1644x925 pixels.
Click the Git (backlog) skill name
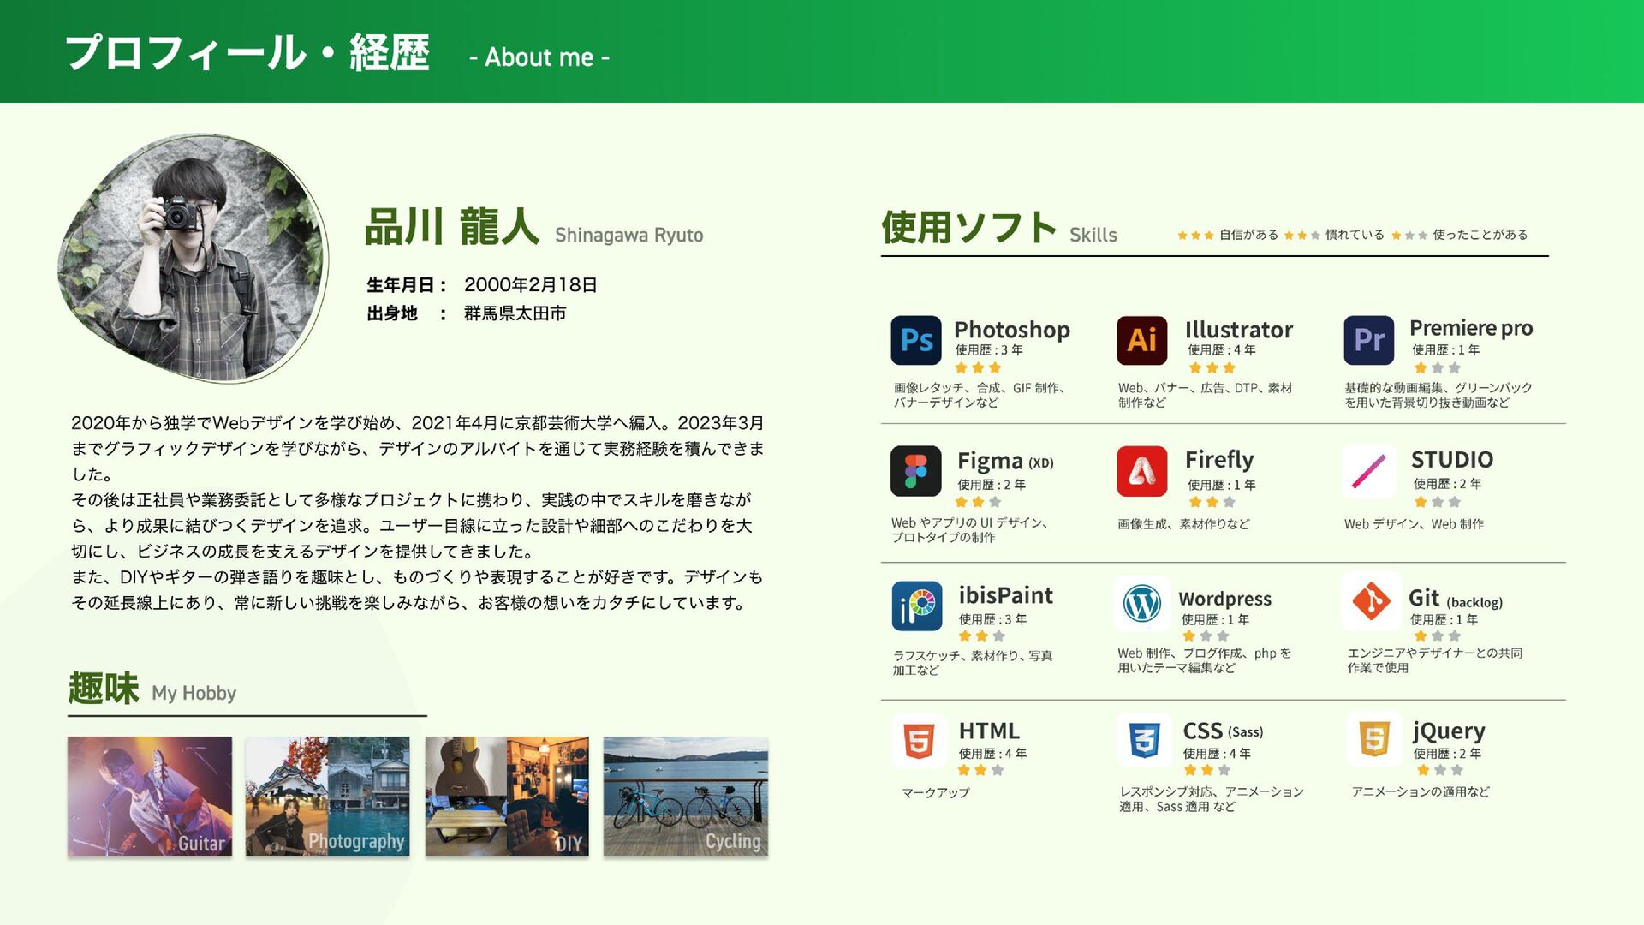[1456, 599]
